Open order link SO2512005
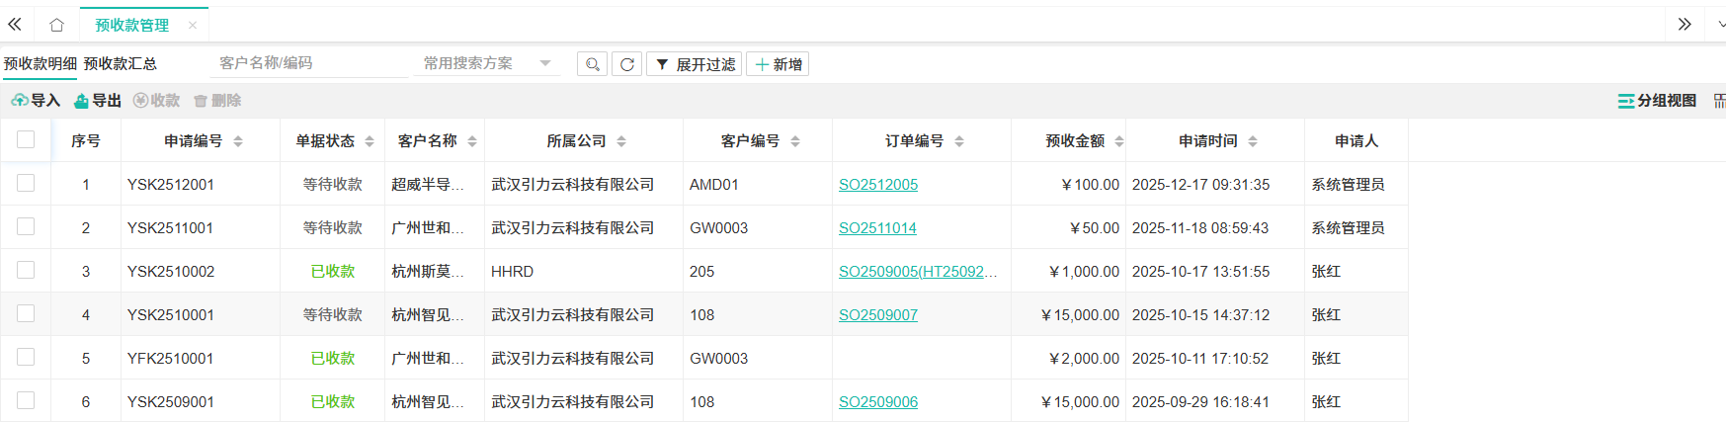1726x422 pixels. point(878,184)
